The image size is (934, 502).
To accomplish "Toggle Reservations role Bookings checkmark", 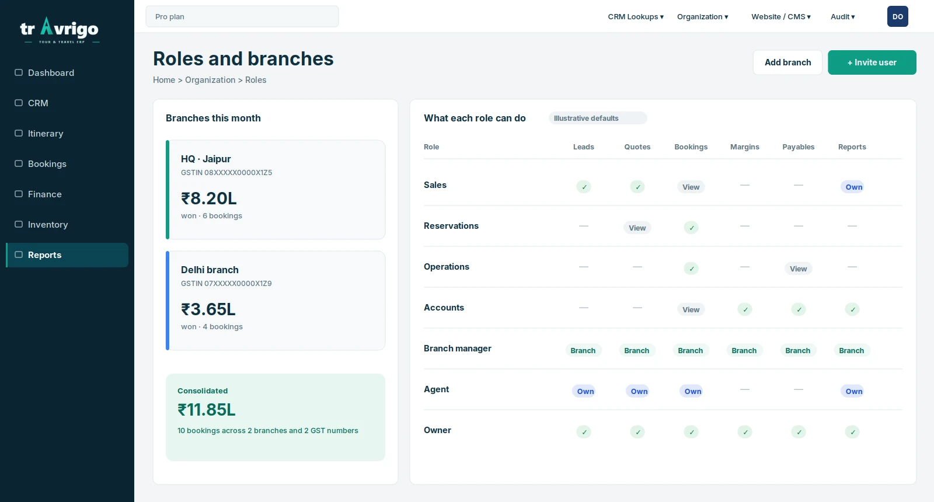I will tap(691, 228).
